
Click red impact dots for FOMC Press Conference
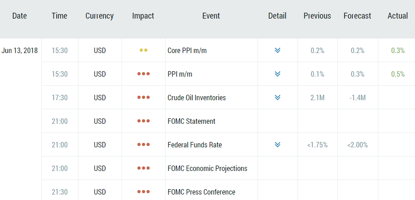[143, 192]
